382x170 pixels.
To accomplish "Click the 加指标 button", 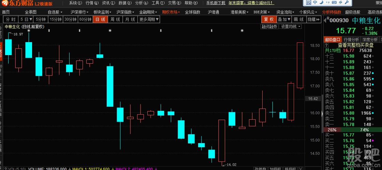I will 276,169.
